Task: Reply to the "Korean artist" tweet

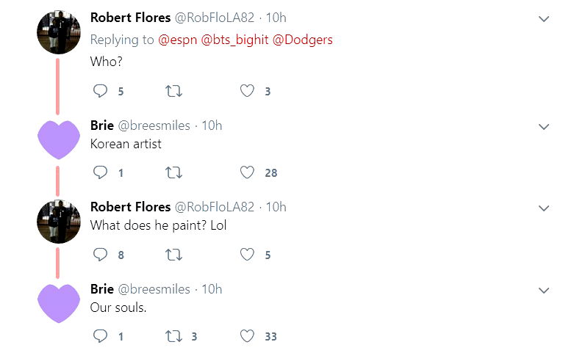Action: [x=101, y=173]
